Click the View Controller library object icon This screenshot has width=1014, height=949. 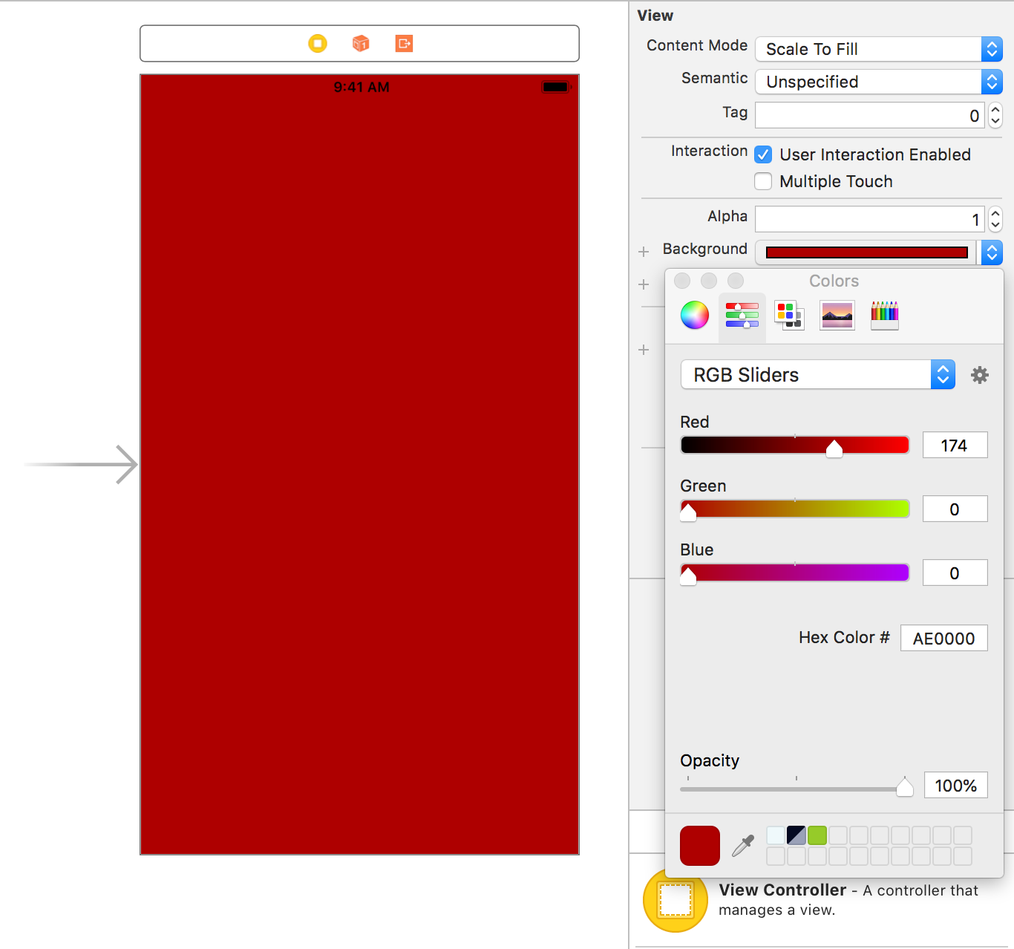pyautogui.click(x=676, y=900)
